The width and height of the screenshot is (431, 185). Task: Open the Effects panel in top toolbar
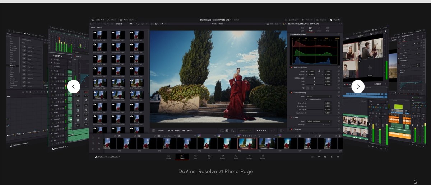click(x=111, y=20)
